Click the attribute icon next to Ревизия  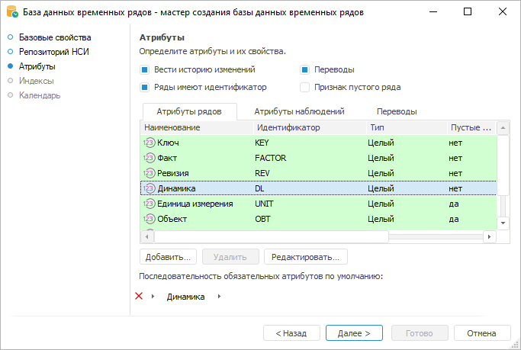tap(149, 173)
